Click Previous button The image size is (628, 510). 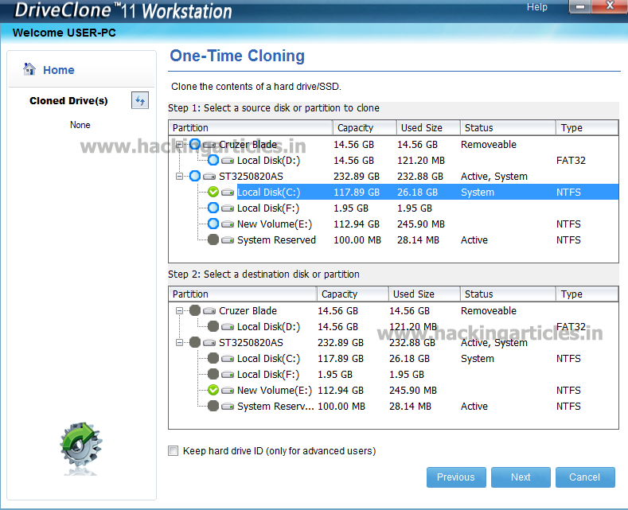(x=456, y=477)
